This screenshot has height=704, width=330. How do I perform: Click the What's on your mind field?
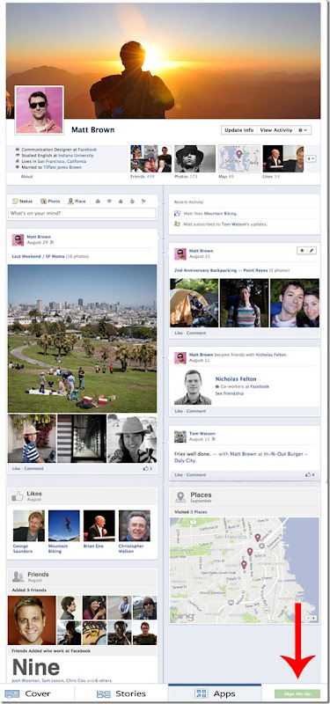click(x=82, y=213)
